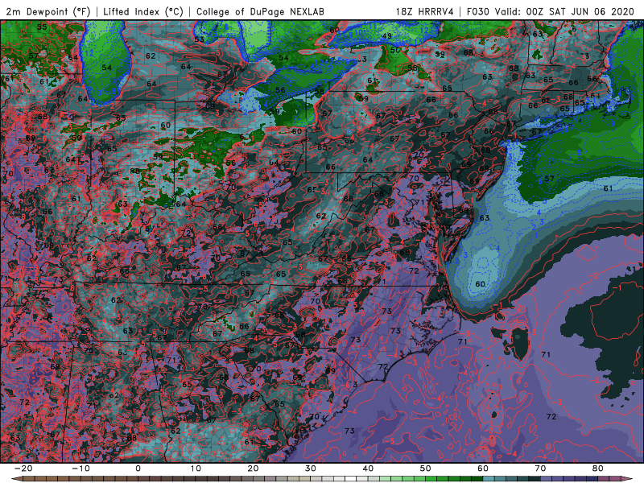
Task: Click the '-10' colorbar tick label
Action: (80, 469)
